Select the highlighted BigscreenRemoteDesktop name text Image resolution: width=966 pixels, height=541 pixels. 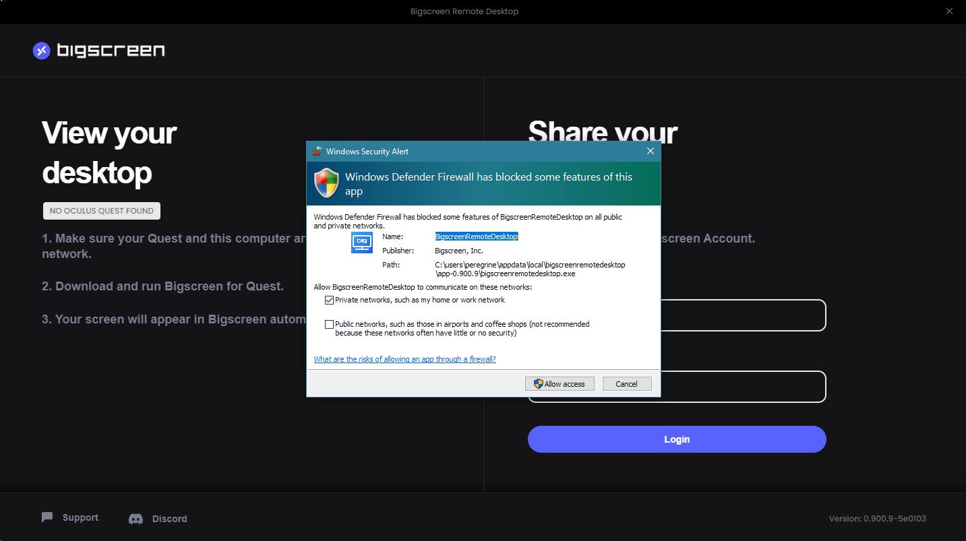coord(476,236)
